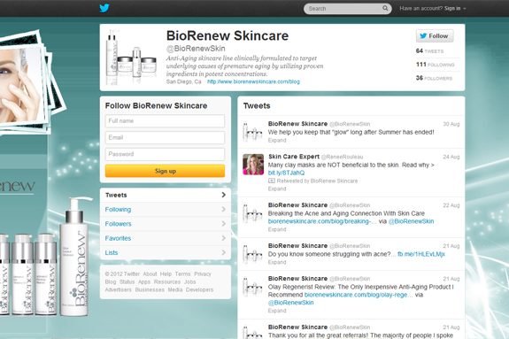
Task: Expand the struggling with acne tweet
Action: pos(277,262)
